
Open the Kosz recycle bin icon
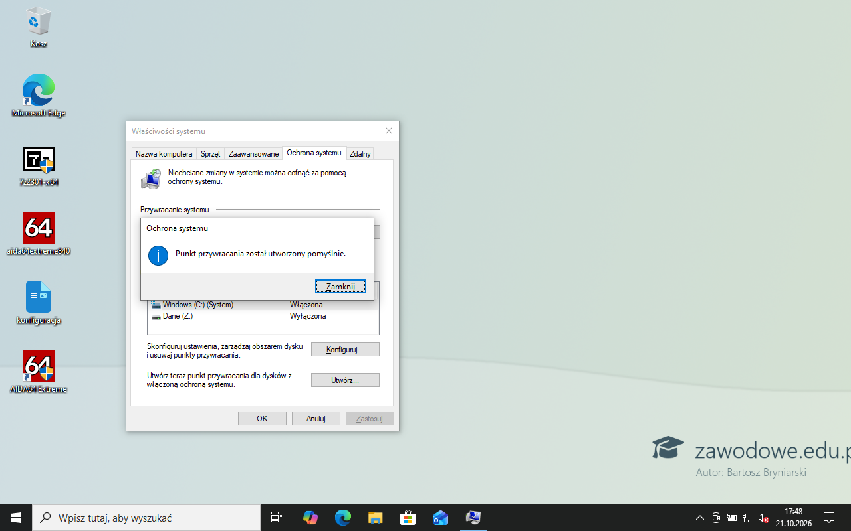pos(39,28)
